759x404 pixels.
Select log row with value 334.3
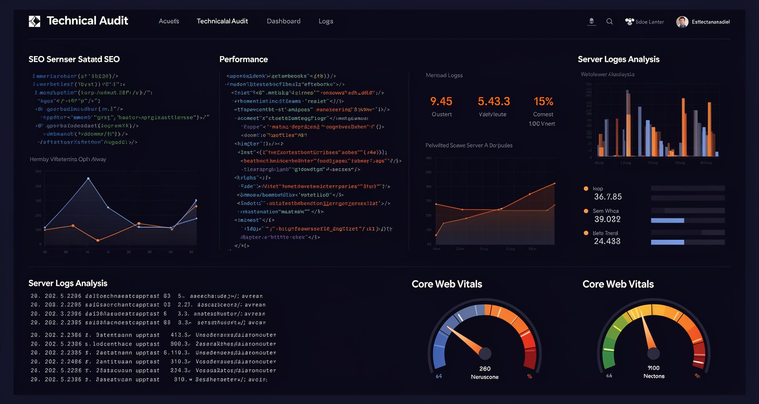(153, 370)
